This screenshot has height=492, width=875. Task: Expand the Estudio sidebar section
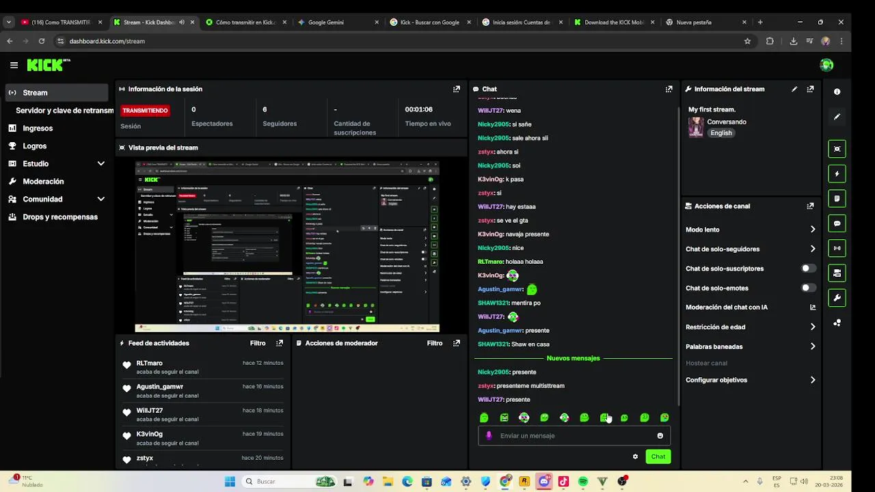pyautogui.click(x=101, y=163)
